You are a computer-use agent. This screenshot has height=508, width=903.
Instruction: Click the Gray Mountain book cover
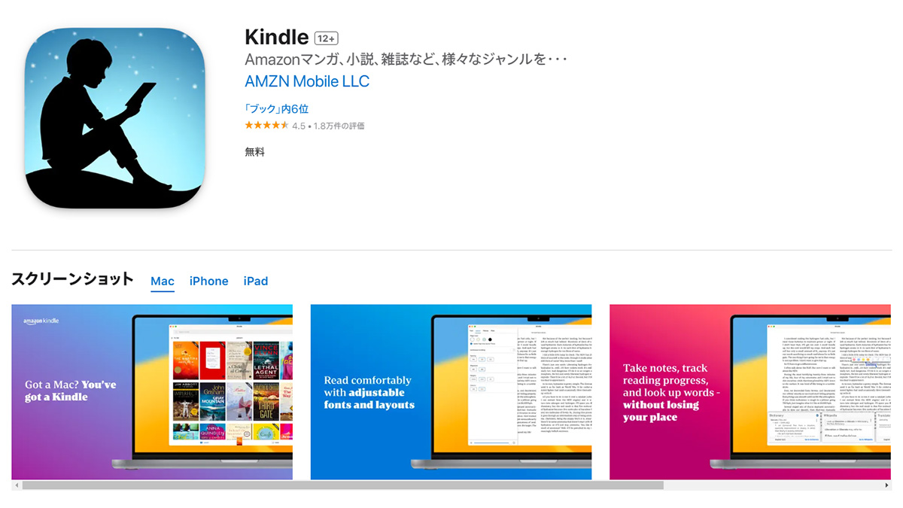click(213, 400)
